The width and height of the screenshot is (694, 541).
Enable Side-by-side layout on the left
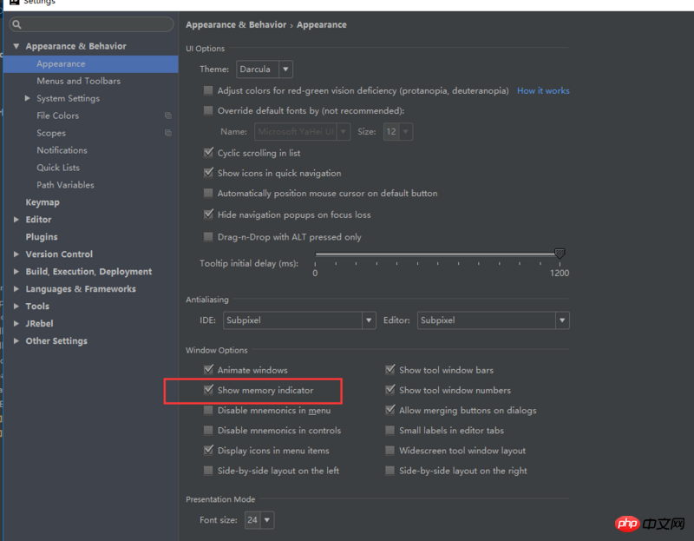point(208,471)
